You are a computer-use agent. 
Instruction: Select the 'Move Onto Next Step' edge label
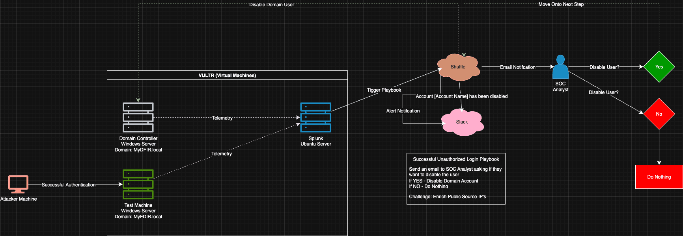(x=561, y=4)
